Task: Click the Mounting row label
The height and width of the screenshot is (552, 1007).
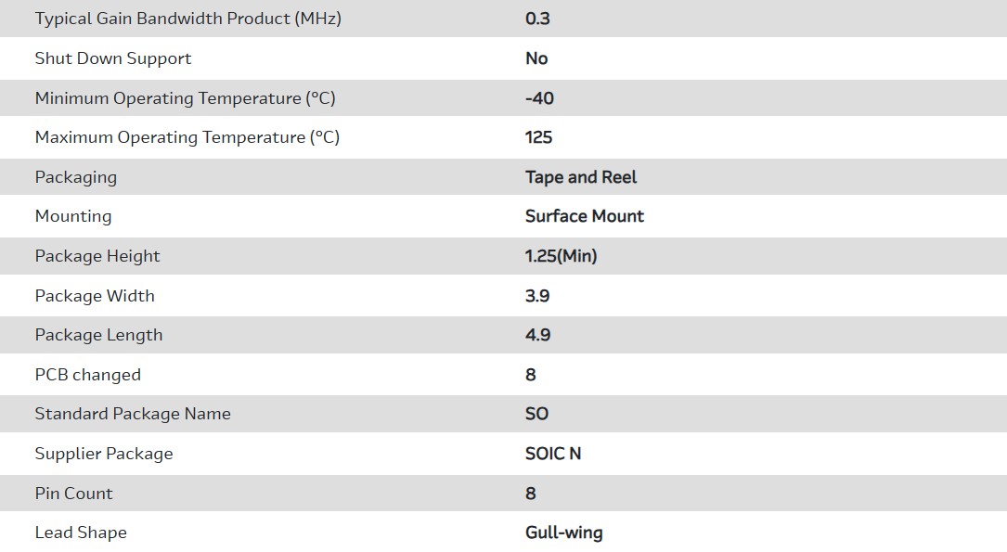Action: tap(73, 216)
